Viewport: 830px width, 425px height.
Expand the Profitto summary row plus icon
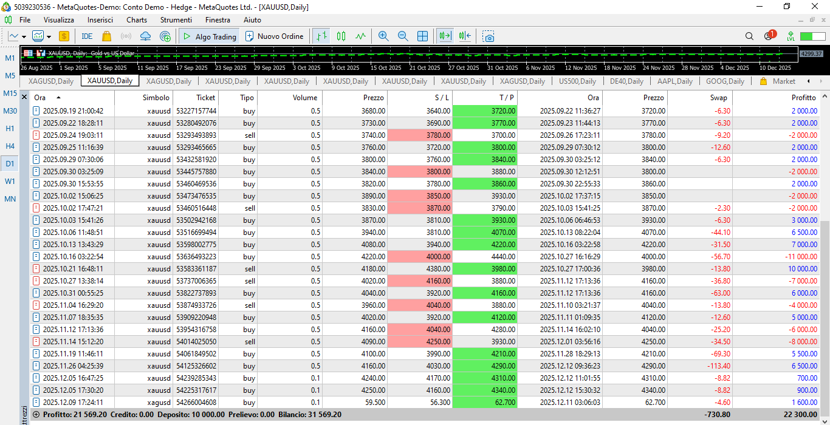tap(36, 414)
